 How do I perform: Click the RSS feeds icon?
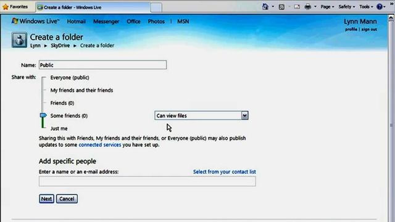click(x=281, y=7)
